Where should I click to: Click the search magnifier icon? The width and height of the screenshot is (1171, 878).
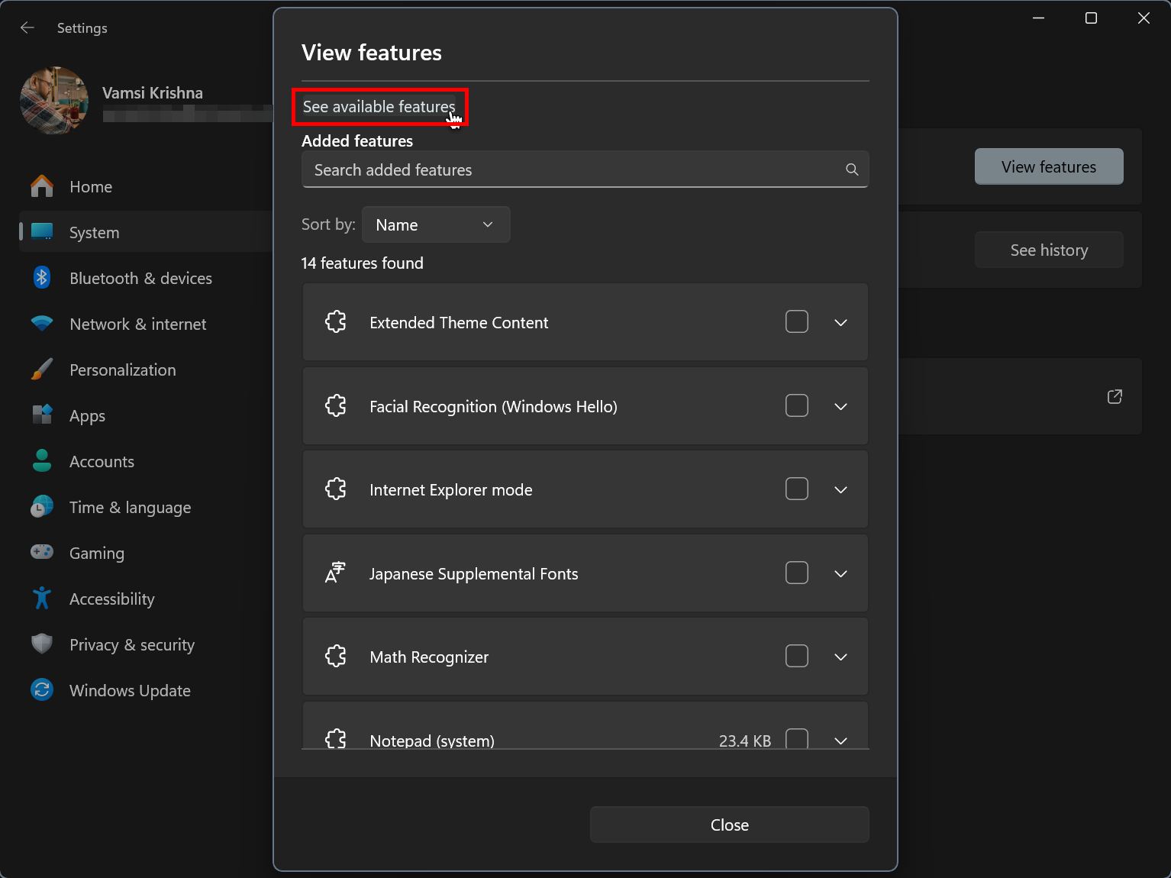(x=852, y=169)
